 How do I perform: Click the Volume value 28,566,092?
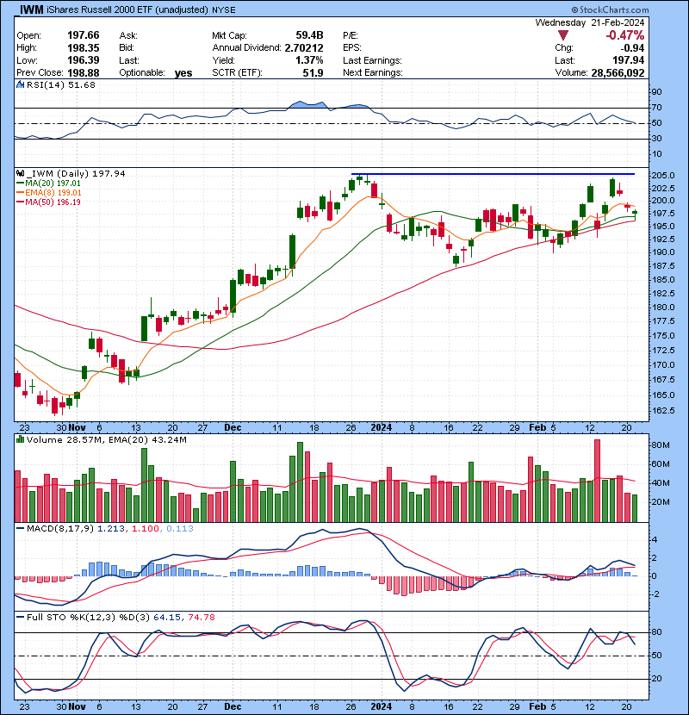tap(618, 73)
